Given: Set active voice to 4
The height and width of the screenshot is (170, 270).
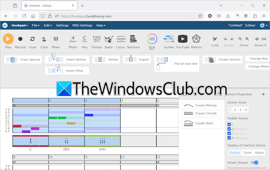Looking at the screenshot, I should coord(246,110).
